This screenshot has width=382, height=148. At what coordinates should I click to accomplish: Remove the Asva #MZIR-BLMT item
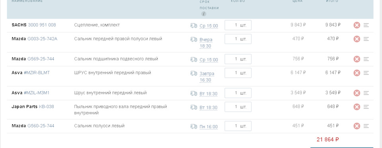pos(357,73)
